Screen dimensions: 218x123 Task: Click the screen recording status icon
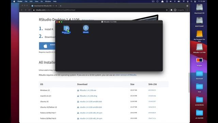[153, 1]
